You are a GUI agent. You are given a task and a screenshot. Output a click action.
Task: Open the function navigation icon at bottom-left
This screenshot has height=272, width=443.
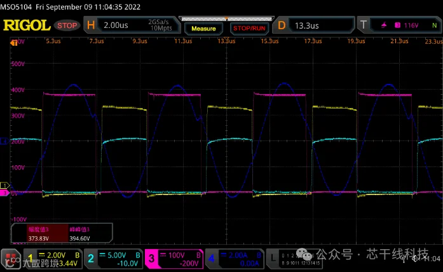10,259
